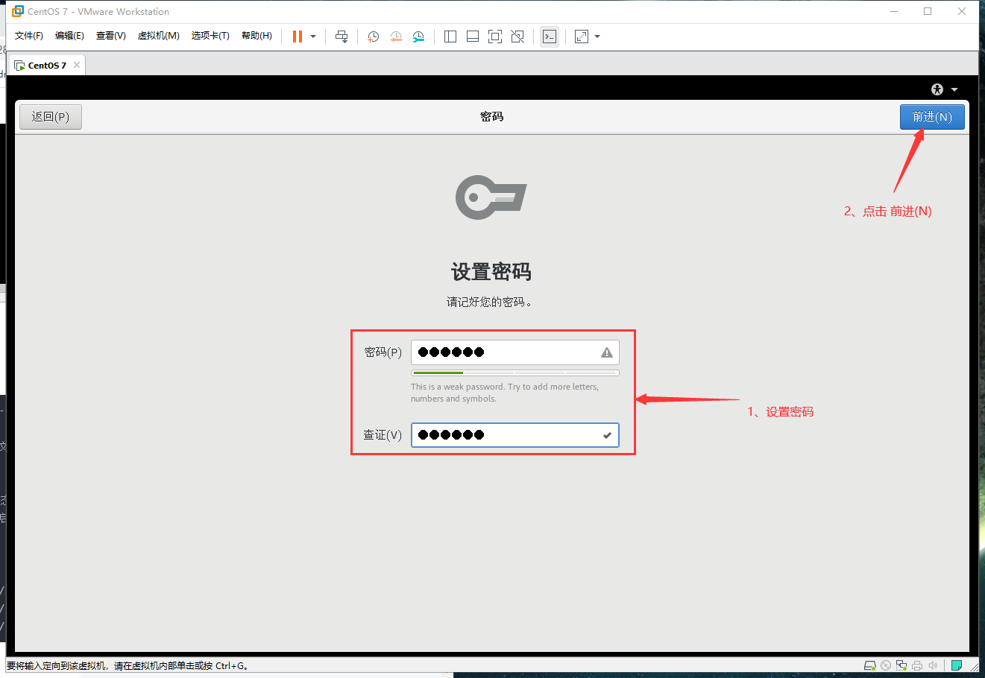Take a snapshot of this virtual machine
Image resolution: width=985 pixels, height=678 pixels.
coord(374,37)
